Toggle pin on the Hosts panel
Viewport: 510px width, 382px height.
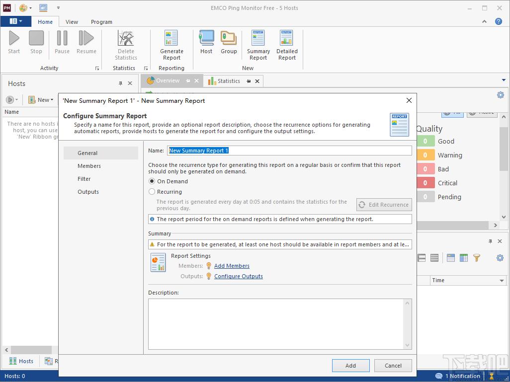coord(120,83)
